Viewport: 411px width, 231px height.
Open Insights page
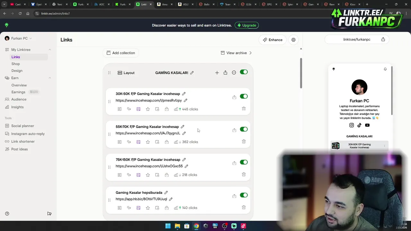(x=17, y=107)
